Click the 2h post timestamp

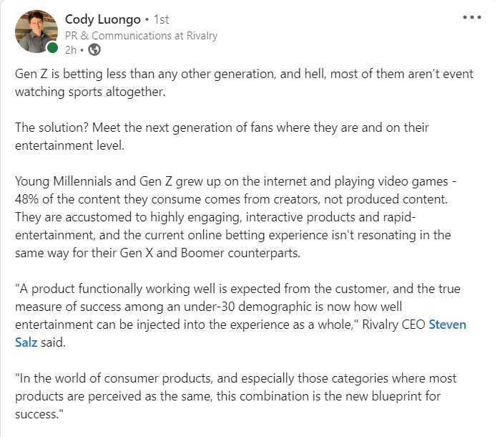[x=71, y=50]
